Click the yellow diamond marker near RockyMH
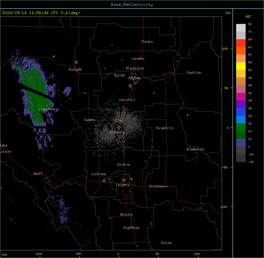This screenshot has width=264, height=258. click(76, 63)
